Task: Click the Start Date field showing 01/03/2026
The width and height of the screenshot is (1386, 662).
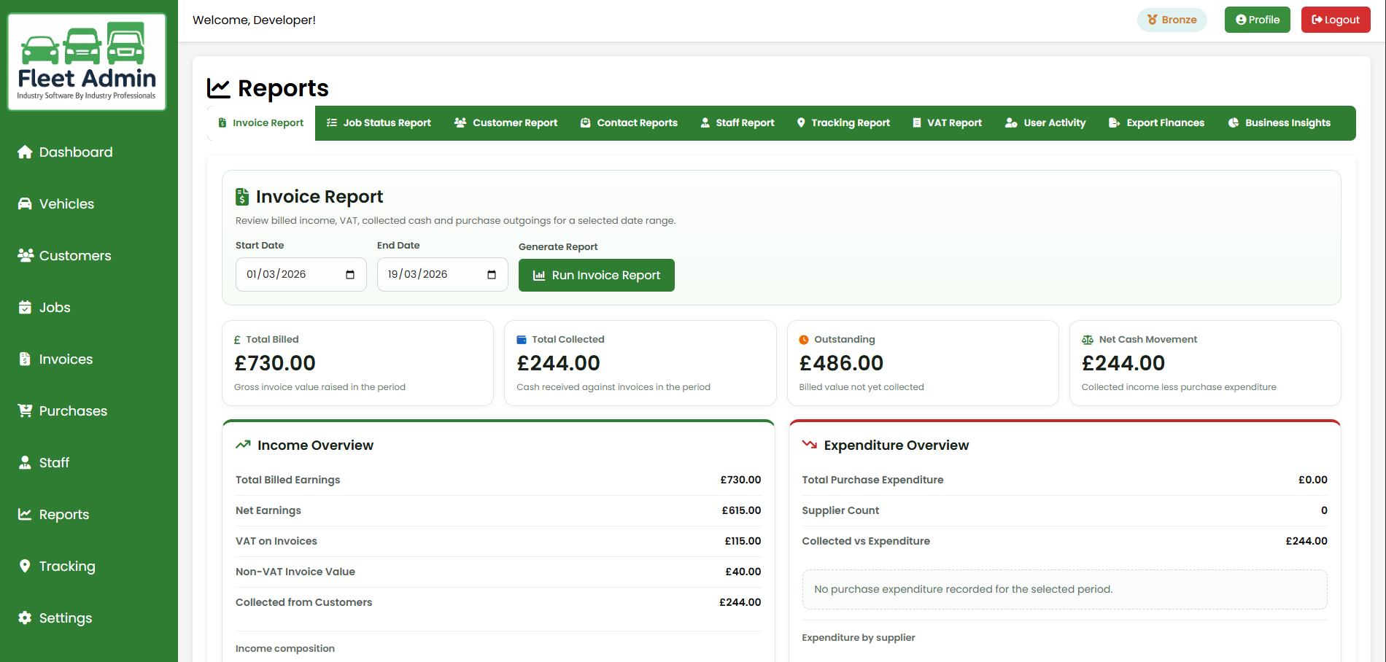Action: coord(301,275)
